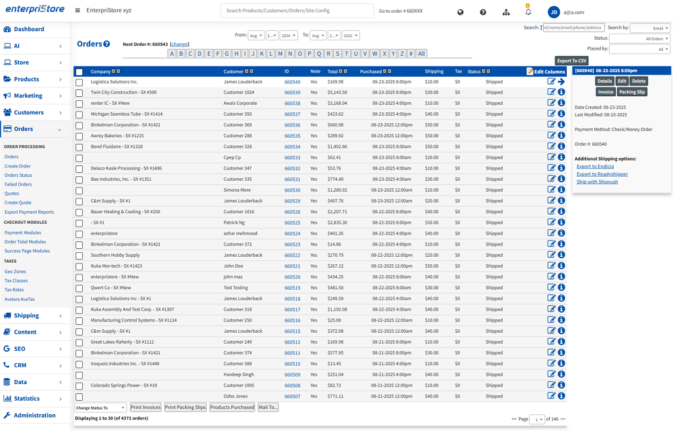Click the arrow icon for order 660540
The width and height of the screenshot is (673, 431).
[561, 82]
